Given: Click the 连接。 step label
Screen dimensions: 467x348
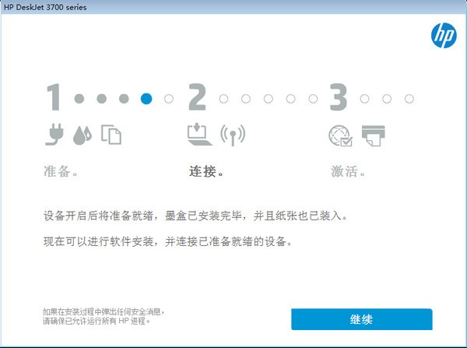Looking at the screenshot, I should pos(206,171).
